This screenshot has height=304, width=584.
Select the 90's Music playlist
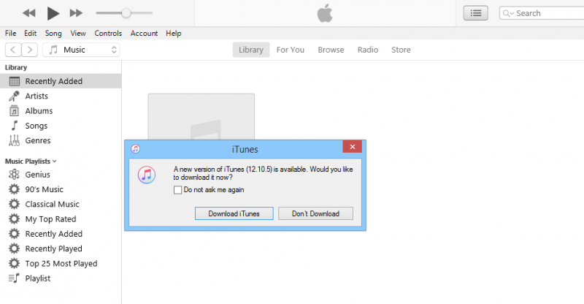[x=44, y=189]
